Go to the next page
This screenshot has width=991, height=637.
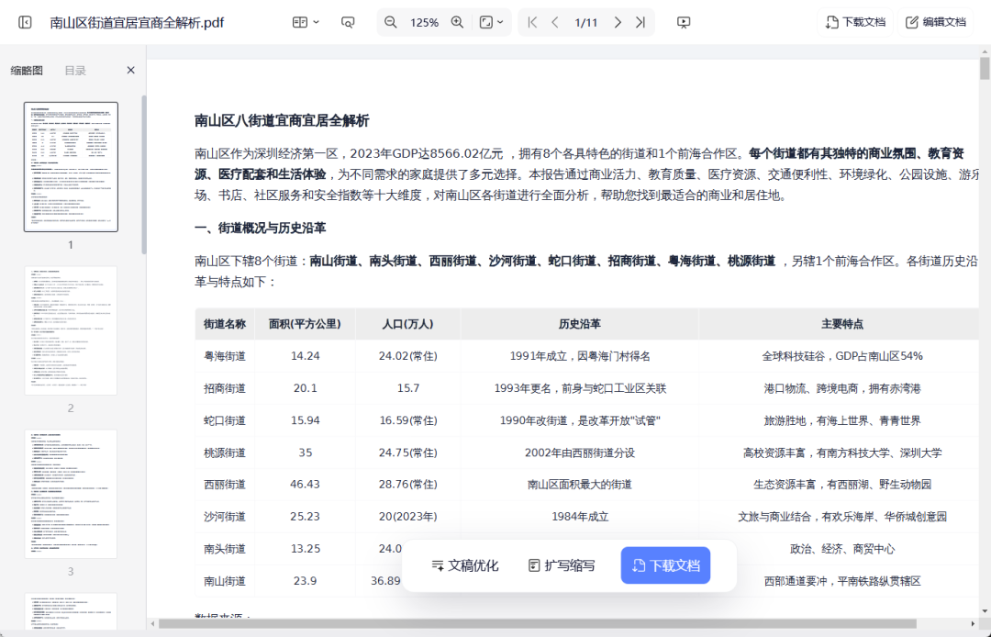coord(618,22)
